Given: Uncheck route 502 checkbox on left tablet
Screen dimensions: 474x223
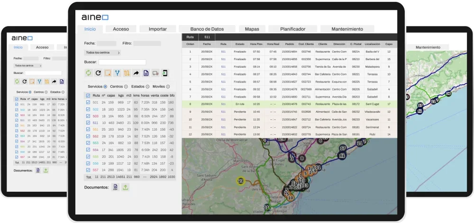Looking at the screenshot, I should click(16, 109).
